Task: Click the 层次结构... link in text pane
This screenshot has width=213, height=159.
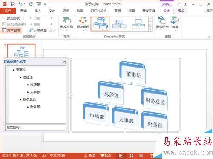Action: pyautogui.click(x=14, y=127)
